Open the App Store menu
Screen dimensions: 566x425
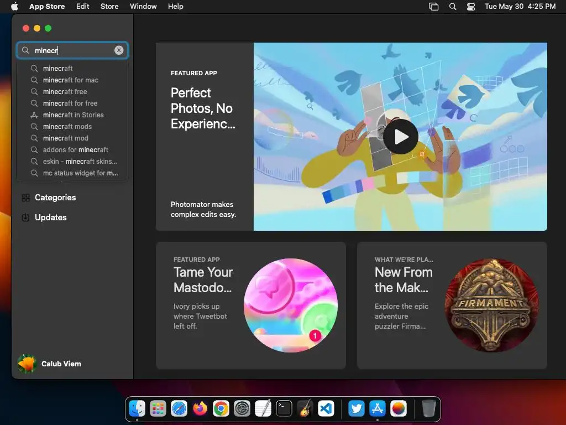[x=47, y=6]
